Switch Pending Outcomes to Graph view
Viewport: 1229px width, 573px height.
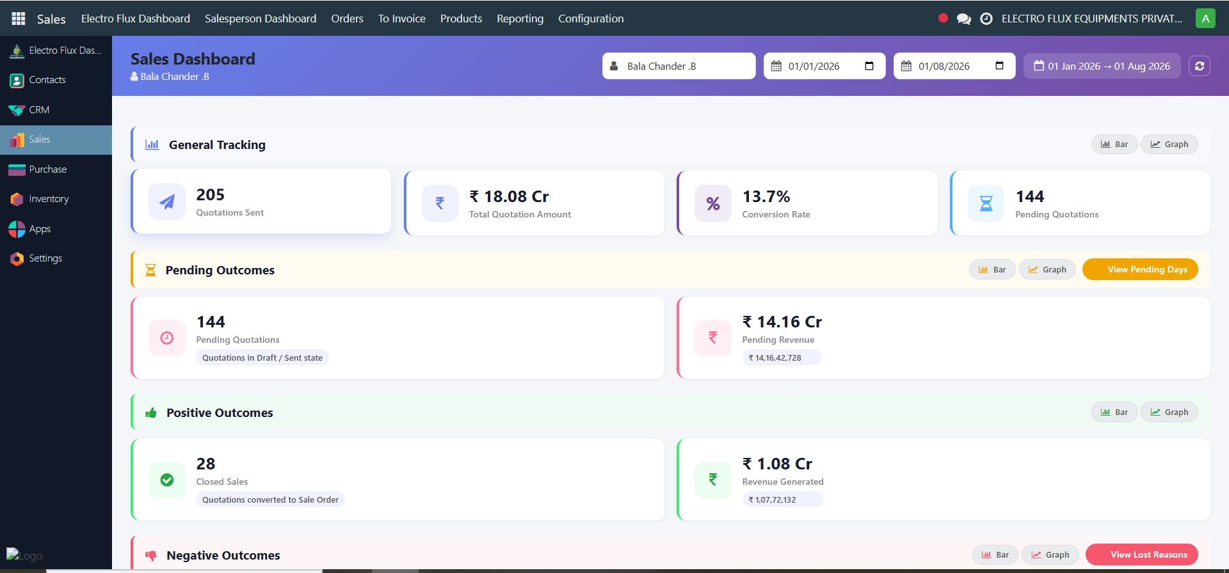[x=1047, y=269]
